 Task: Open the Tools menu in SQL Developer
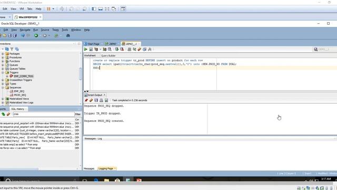coord(65,30)
